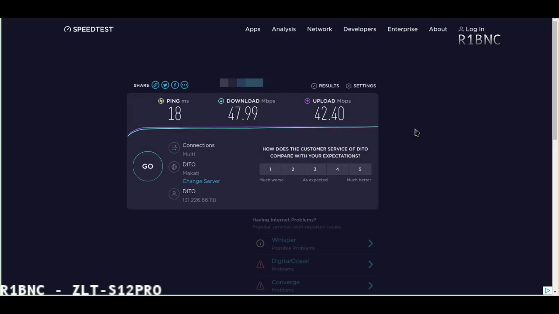Click the DITO provider user icon
The width and height of the screenshot is (559, 314).
174,194
